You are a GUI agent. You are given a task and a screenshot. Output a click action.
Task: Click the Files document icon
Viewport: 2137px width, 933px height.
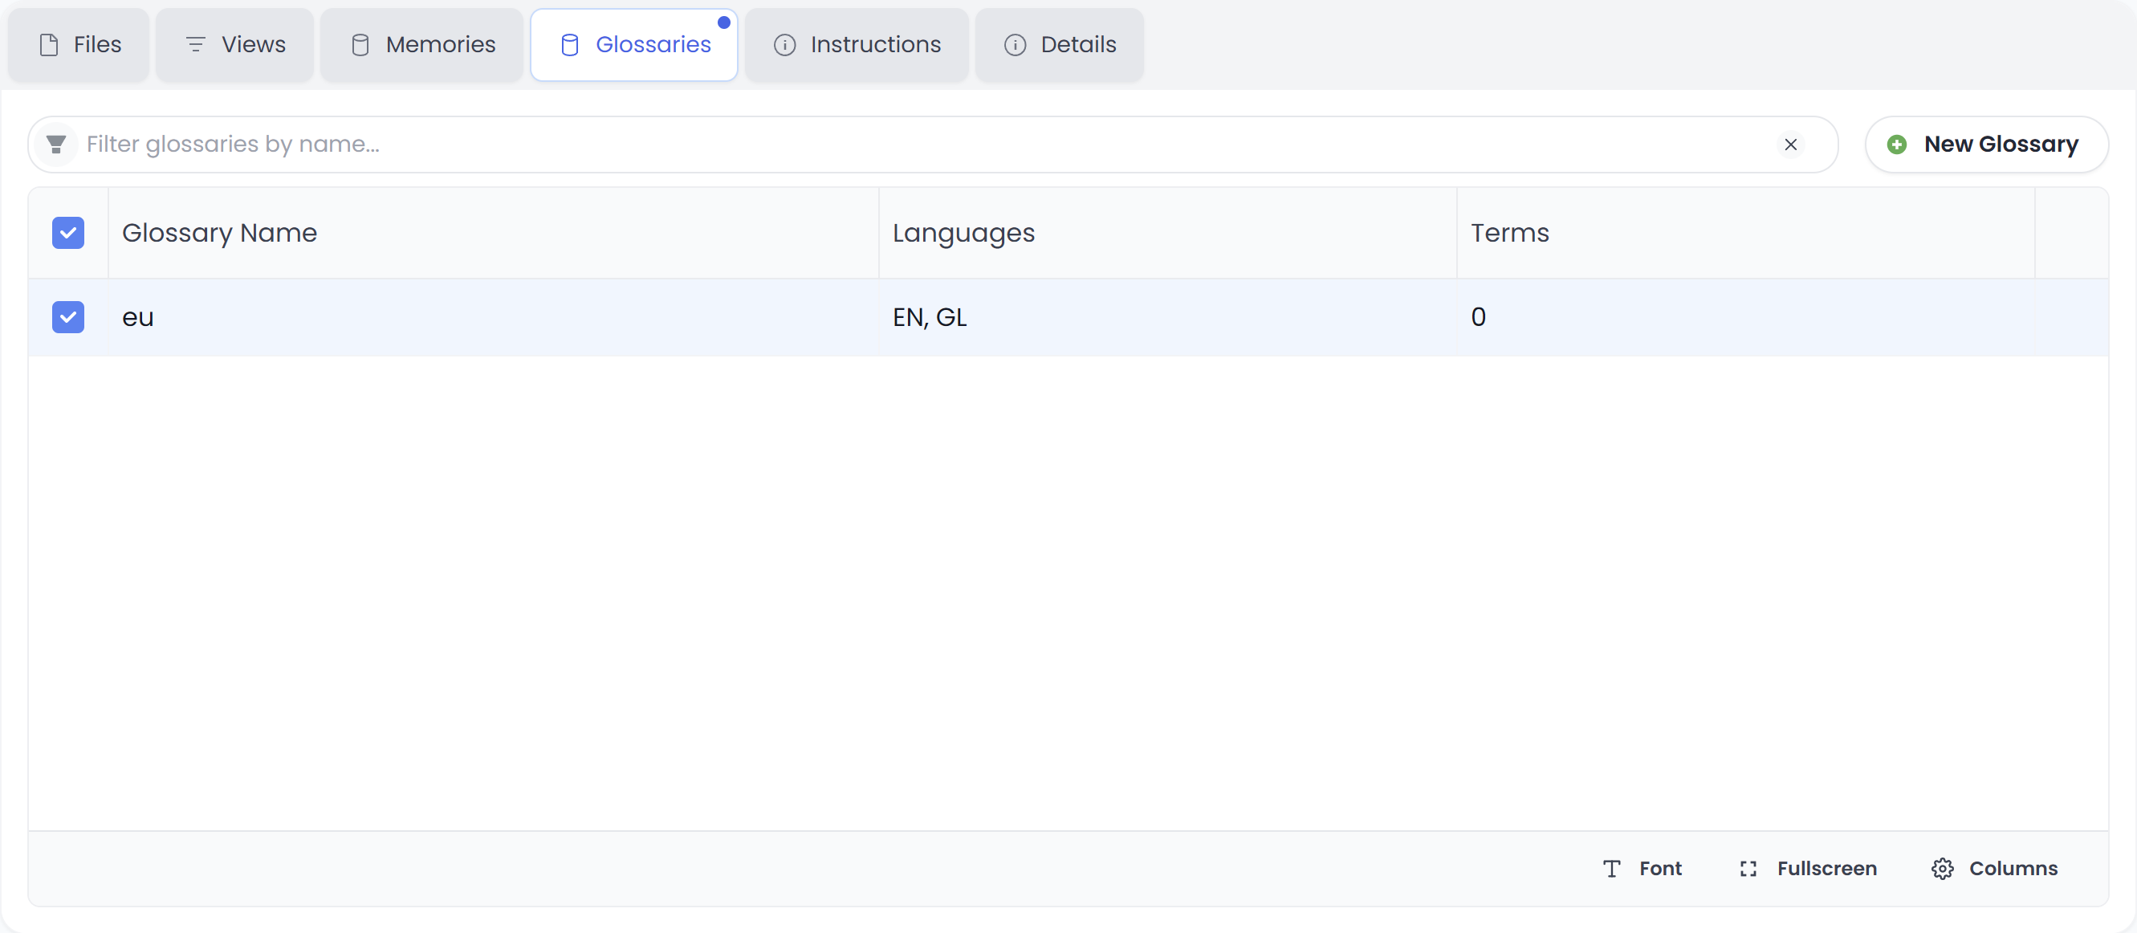click(49, 45)
